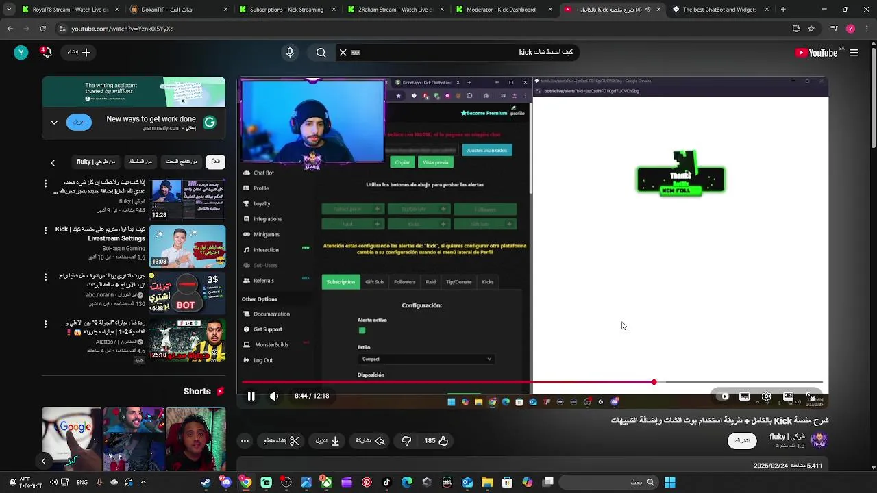Select the 'from the series' filter chip

[x=140, y=162]
